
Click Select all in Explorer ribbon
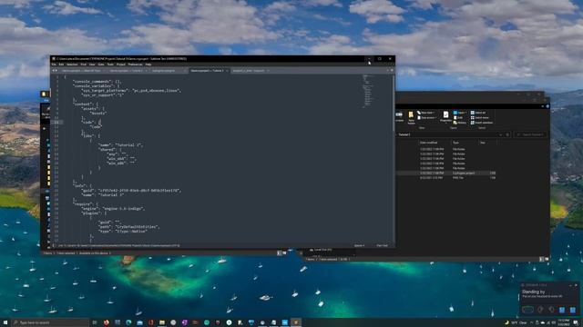(x=478, y=113)
